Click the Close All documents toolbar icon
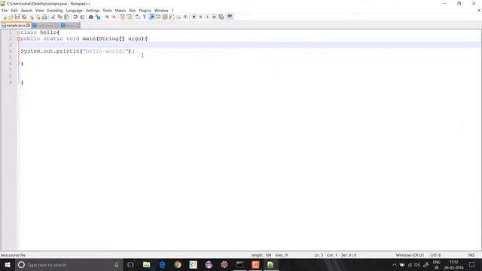The image size is (482, 271). coord(38,17)
